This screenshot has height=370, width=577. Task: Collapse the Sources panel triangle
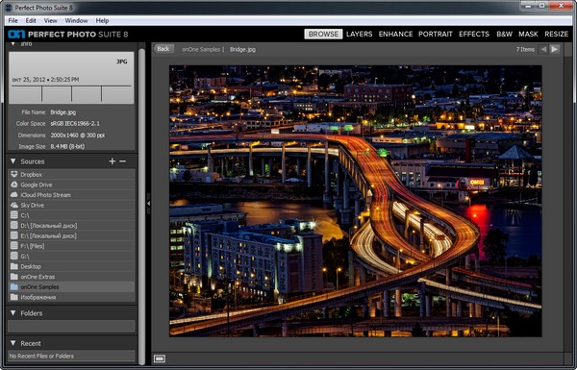click(x=13, y=161)
